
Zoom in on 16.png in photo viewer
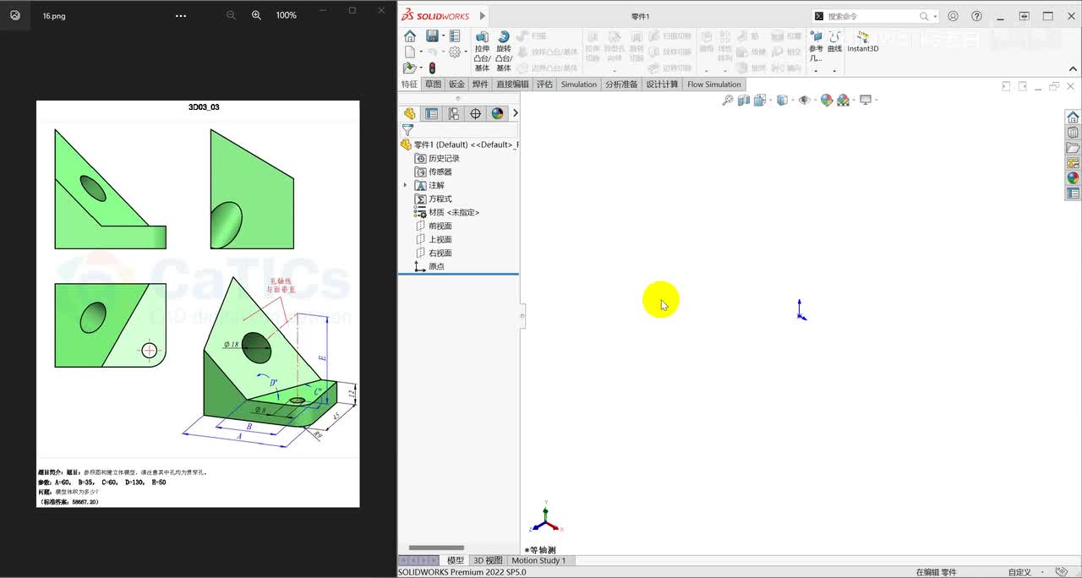coord(256,15)
